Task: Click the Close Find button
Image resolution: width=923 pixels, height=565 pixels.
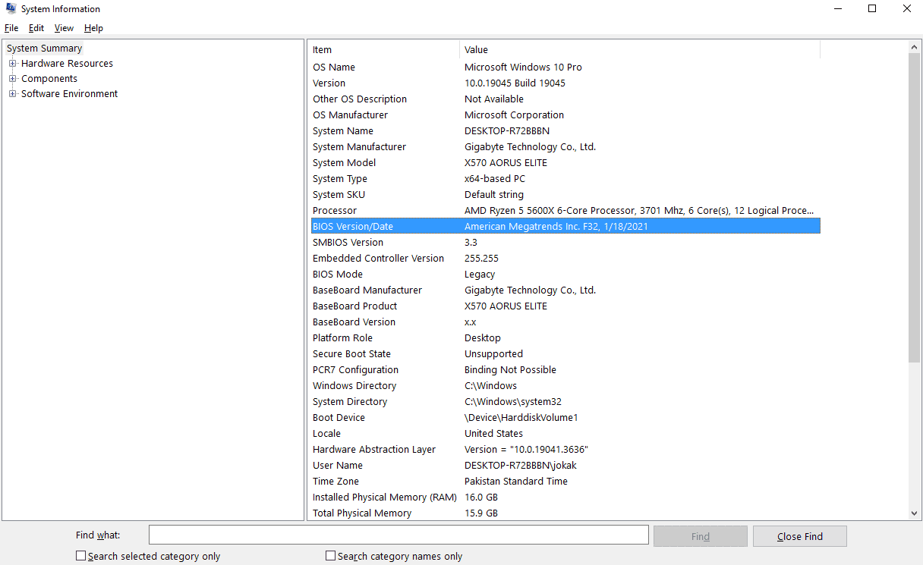Action: [799, 536]
